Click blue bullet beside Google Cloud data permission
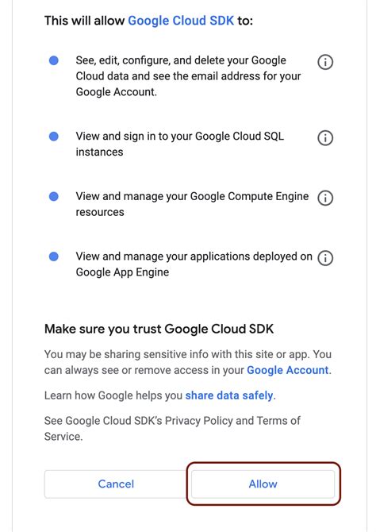This screenshot has width=376, height=532. [54, 60]
